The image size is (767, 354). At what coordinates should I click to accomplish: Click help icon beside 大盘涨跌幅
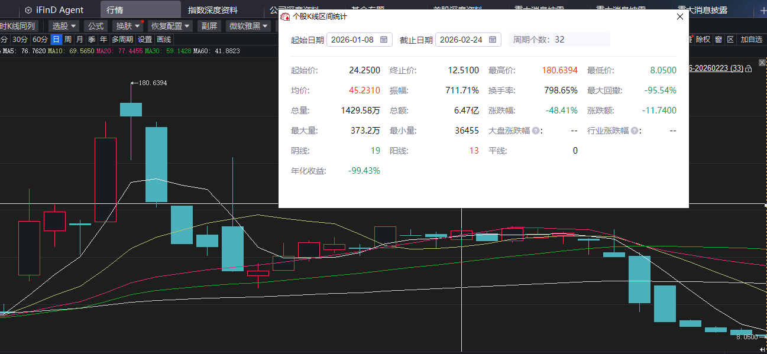536,131
